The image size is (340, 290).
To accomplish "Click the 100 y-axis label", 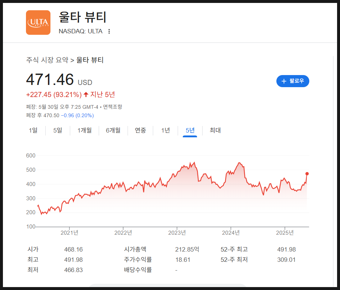I will [x=31, y=227].
